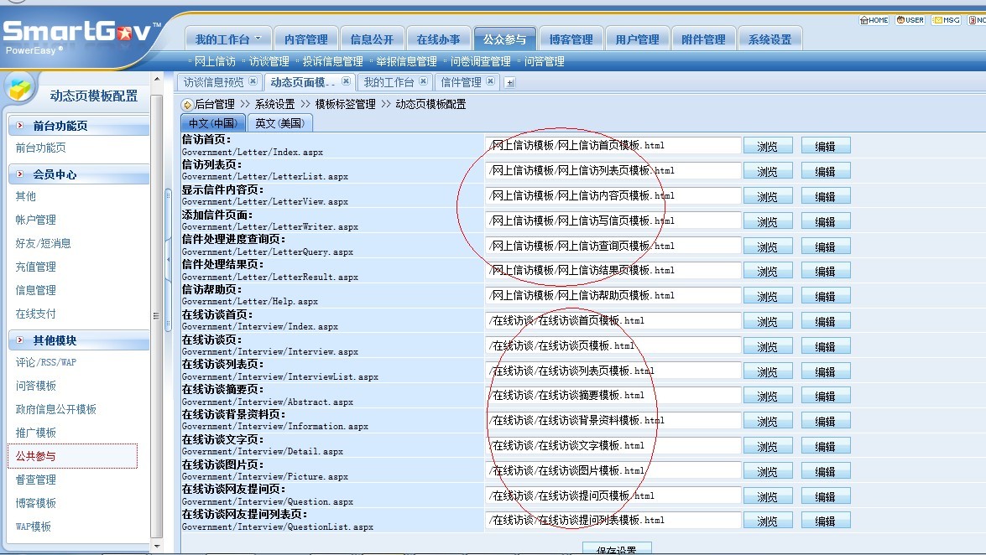Open the 系统设置 main menu
Screen dimensions: 986x555
click(x=769, y=39)
